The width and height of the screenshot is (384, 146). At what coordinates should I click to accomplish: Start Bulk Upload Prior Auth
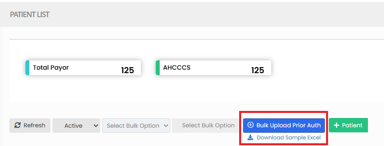(x=284, y=125)
